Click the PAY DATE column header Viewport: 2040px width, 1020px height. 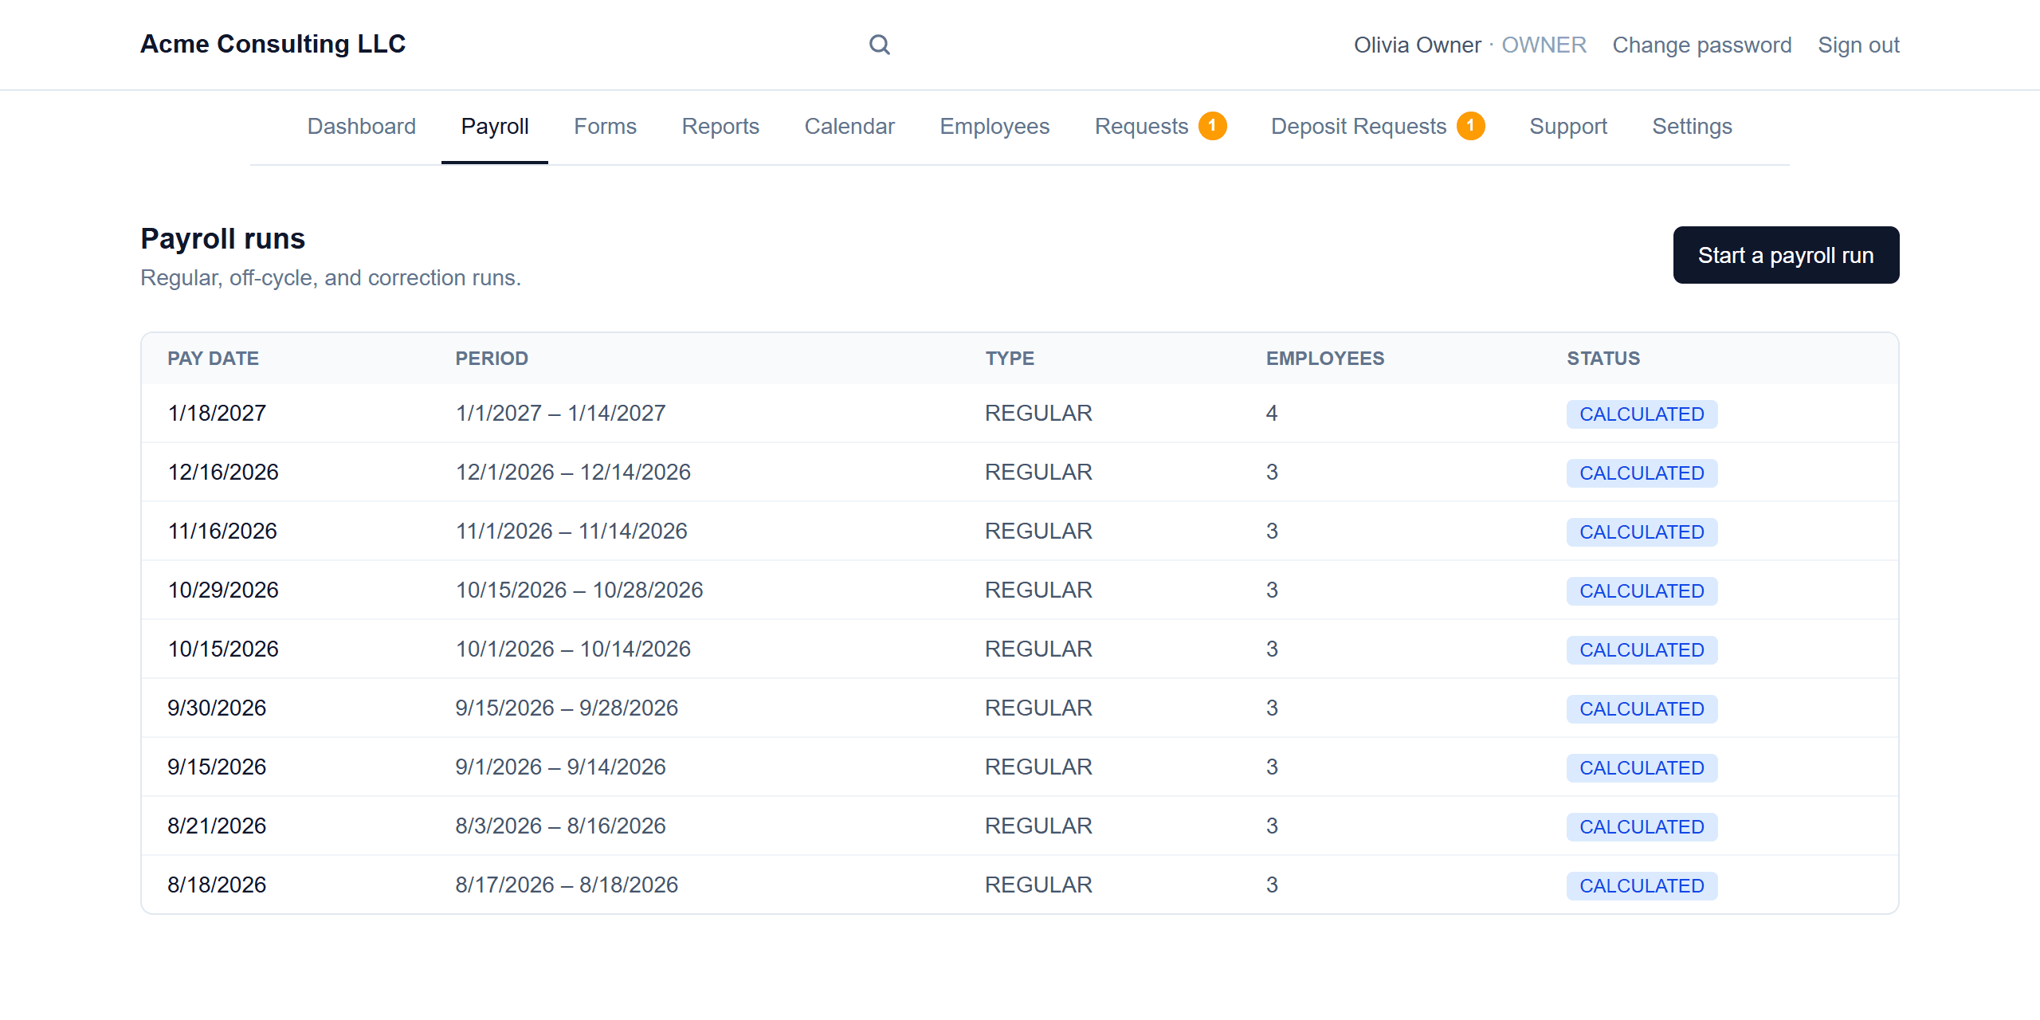click(213, 359)
